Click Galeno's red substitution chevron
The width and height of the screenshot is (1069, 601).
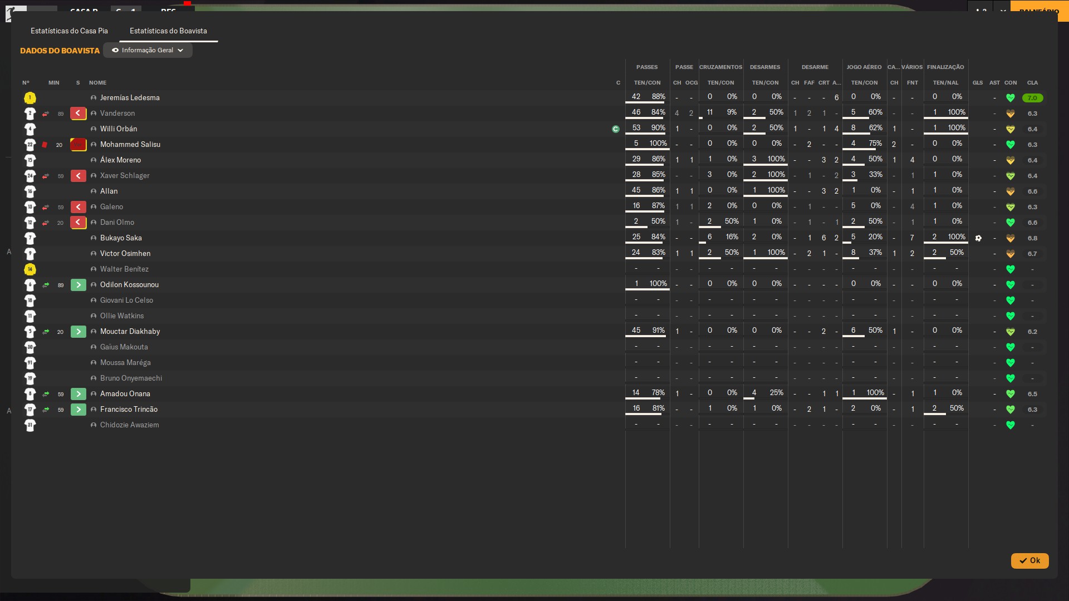(78, 207)
